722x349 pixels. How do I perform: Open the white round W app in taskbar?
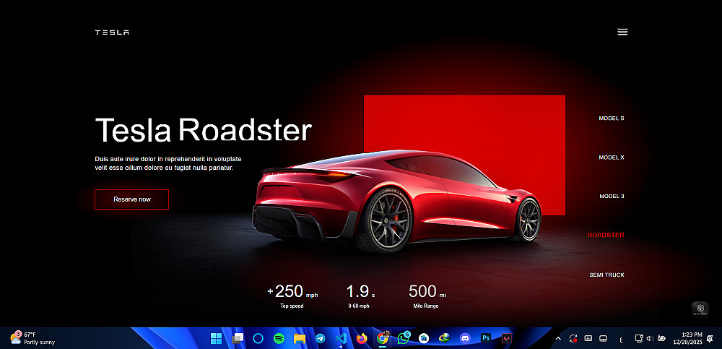pyautogui.click(x=424, y=338)
